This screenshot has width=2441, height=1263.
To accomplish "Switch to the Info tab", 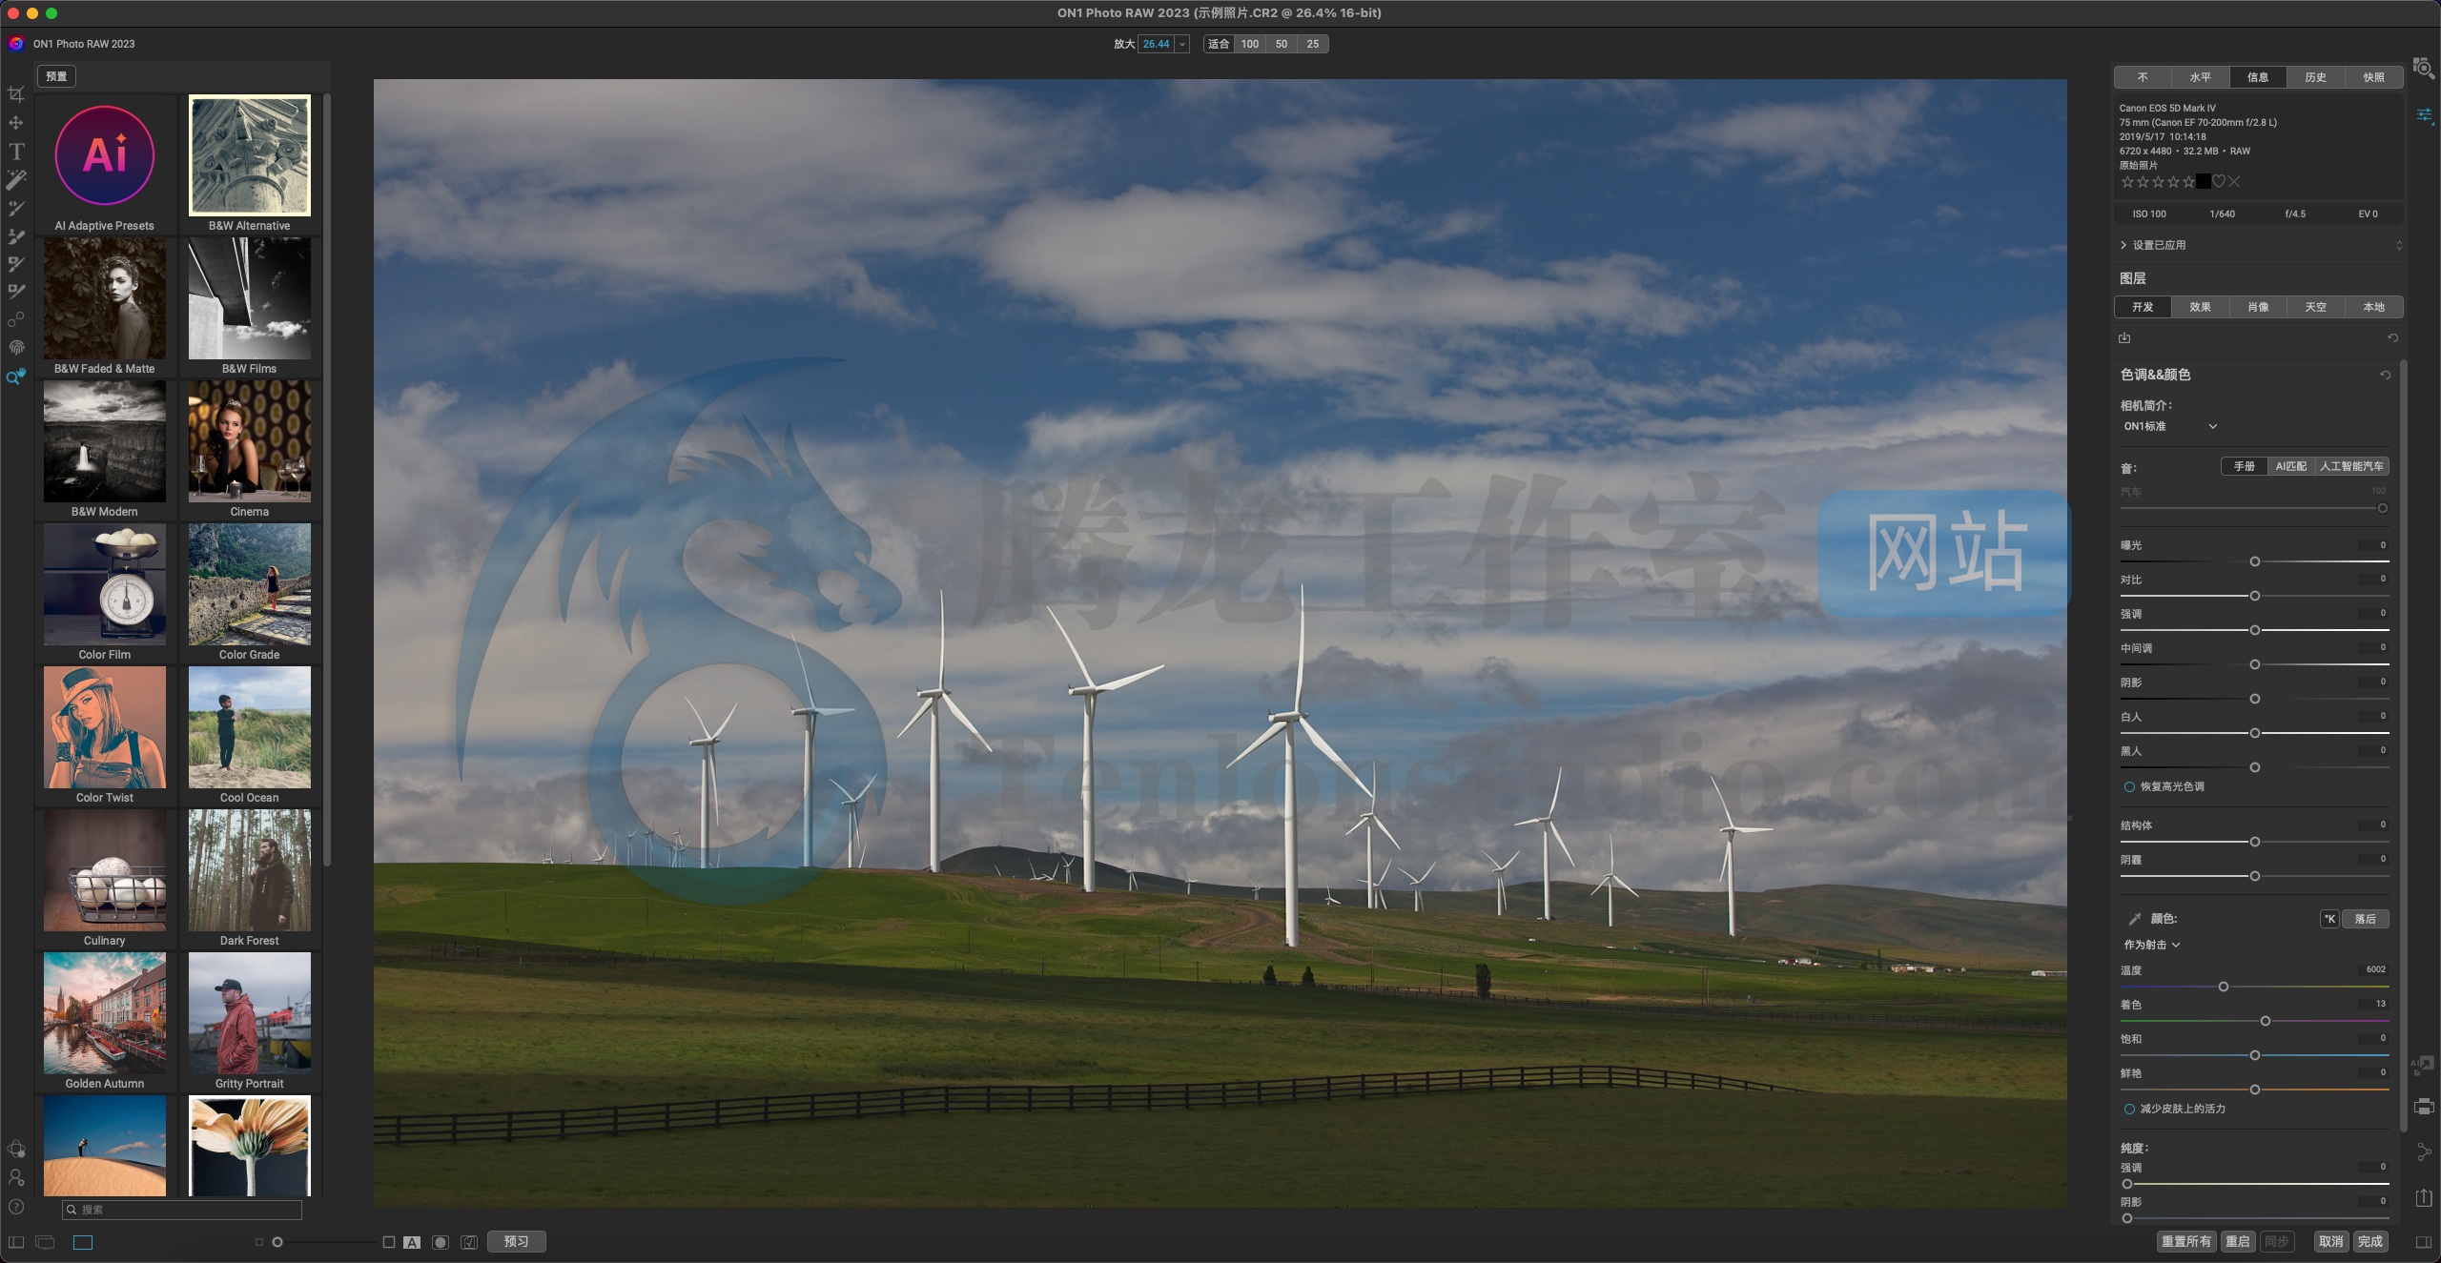I will click(x=2258, y=77).
